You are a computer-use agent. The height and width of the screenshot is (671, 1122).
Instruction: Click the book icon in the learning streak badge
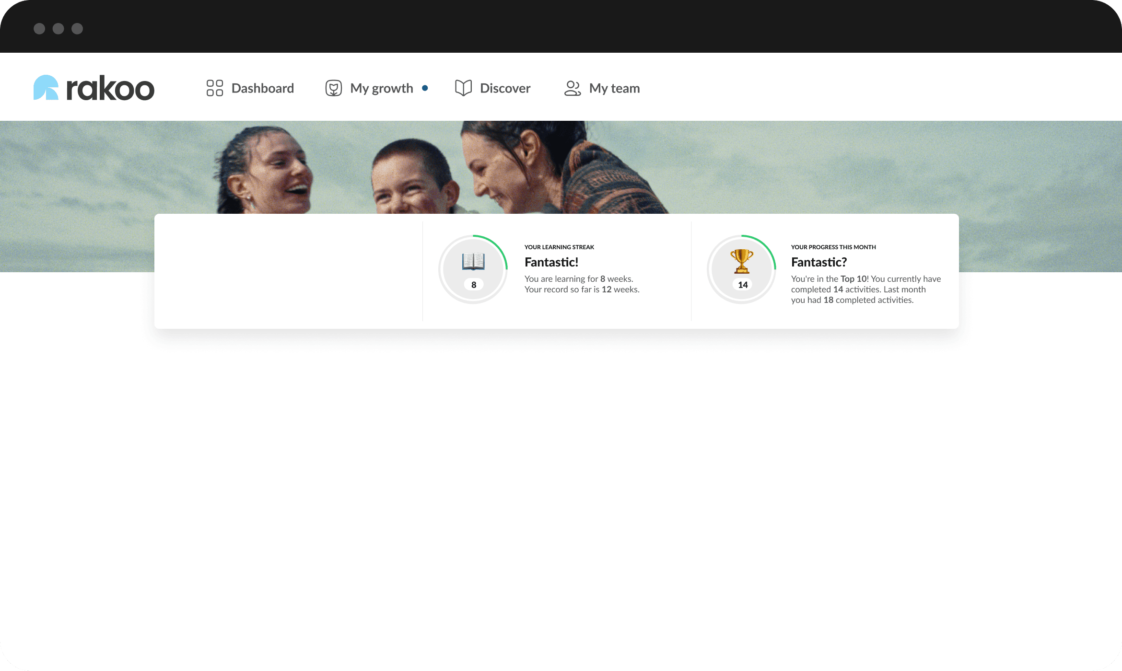pos(473,263)
